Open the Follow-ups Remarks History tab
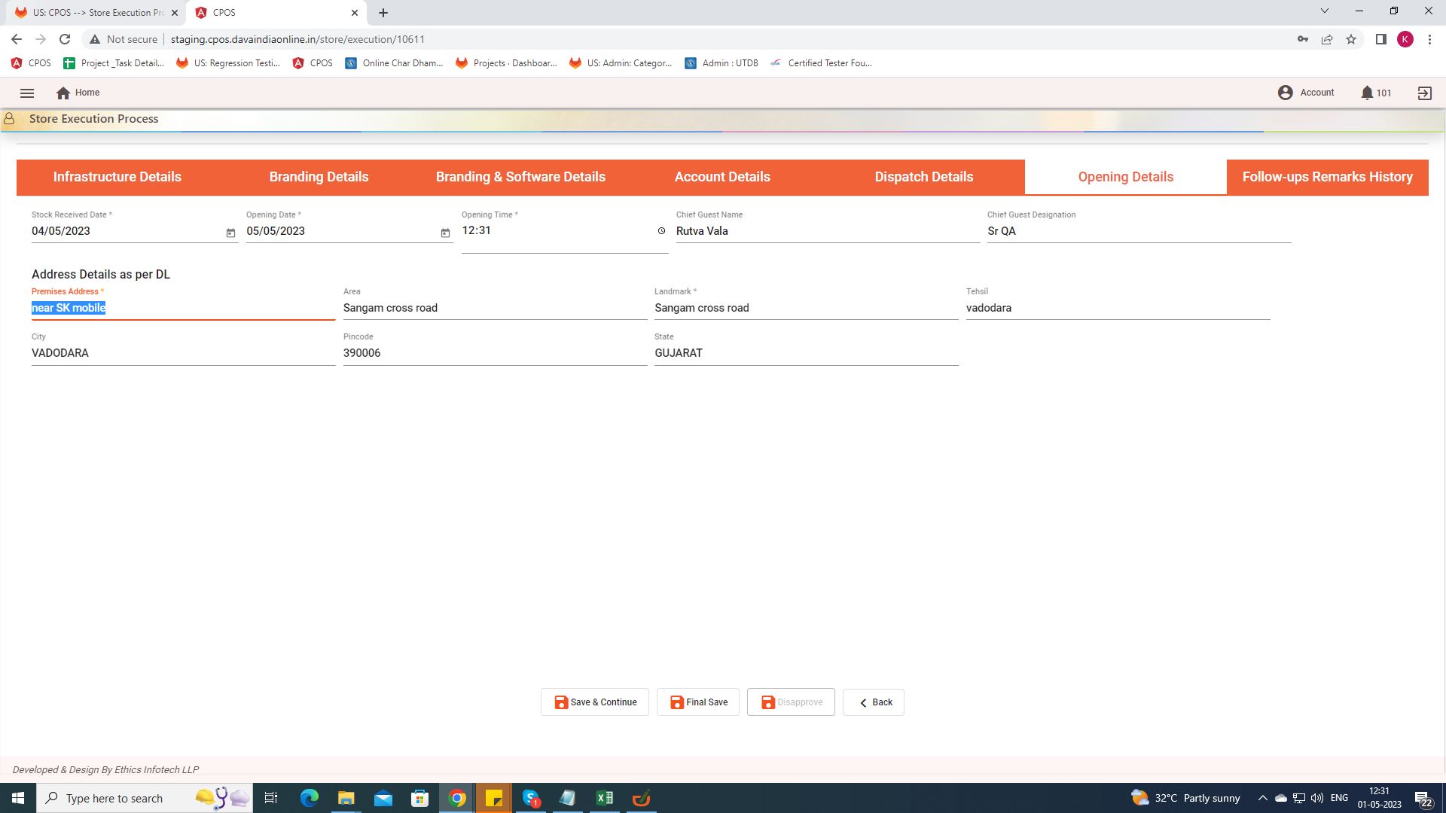The image size is (1446, 813). pyautogui.click(x=1327, y=177)
